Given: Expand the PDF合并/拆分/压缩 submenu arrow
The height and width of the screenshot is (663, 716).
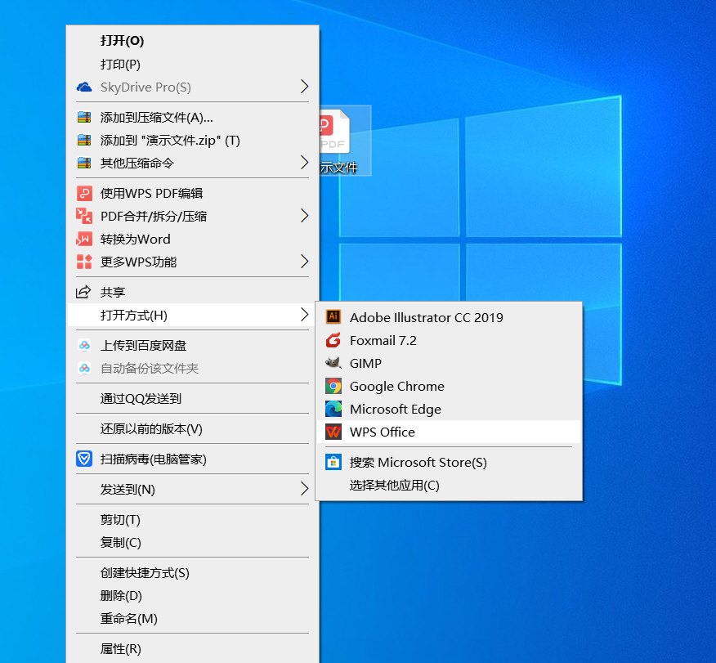Looking at the screenshot, I should click(x=305, y=216).
